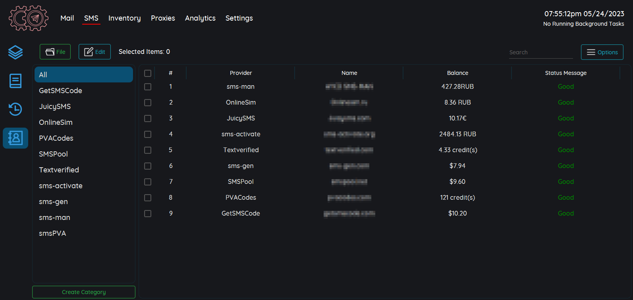The image size is (633, 300).
Task: Check the box for the sms-man row
Action: pyautogui.click(x=148, y=87)
